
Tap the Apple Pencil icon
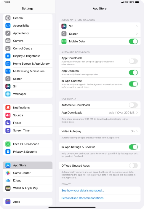(8, 33)
